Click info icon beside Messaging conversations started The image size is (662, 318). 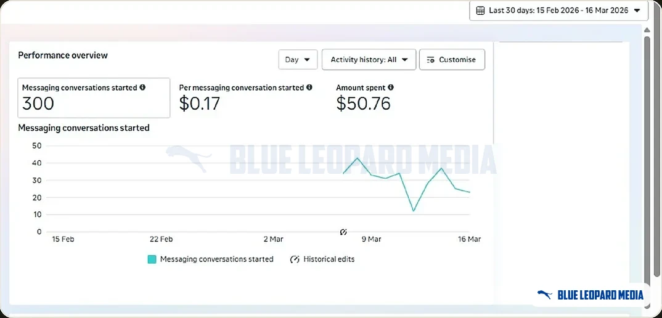(x=142, y=88)
